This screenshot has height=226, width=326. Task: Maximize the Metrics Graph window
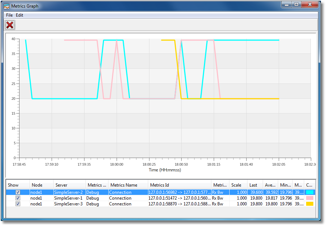296,5
